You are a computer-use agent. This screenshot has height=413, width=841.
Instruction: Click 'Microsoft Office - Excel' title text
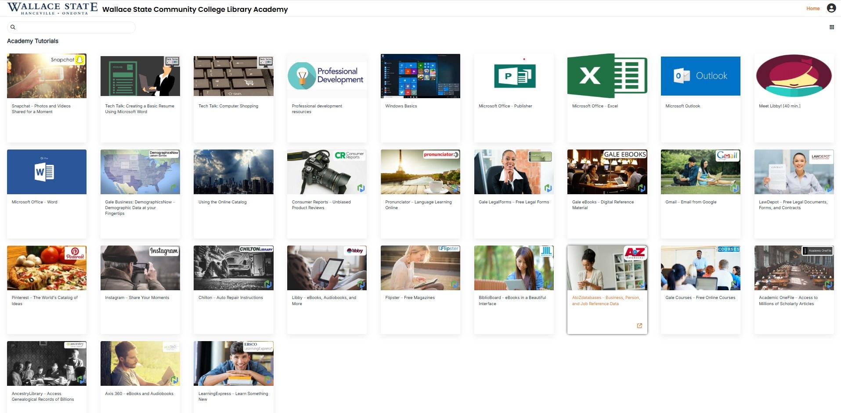tap(595, 106)
